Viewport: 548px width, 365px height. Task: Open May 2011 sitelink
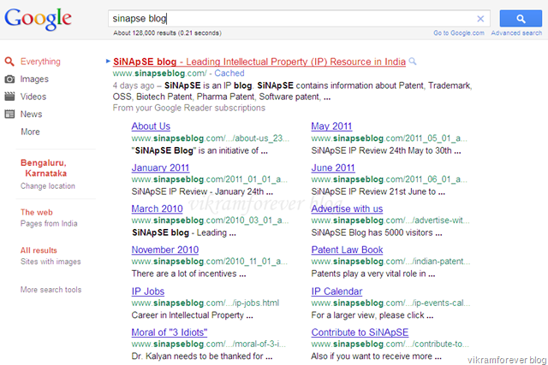[331, 127]
